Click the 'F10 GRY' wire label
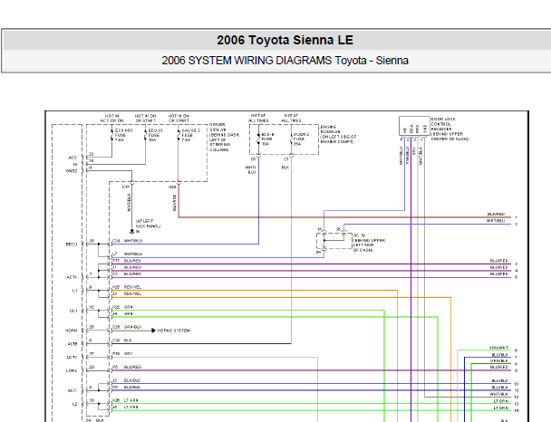The width and height of the screenshot is (551, 422). (x=122, y=353)
